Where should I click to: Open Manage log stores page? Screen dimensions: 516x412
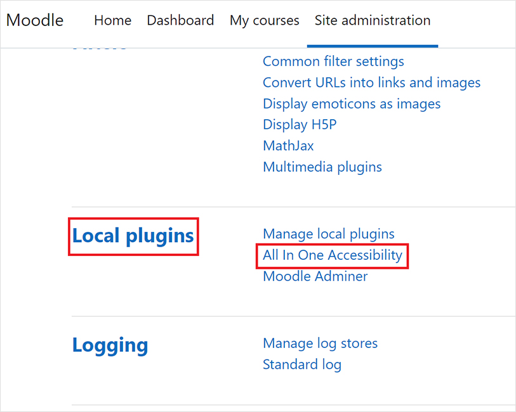[320, 344]
